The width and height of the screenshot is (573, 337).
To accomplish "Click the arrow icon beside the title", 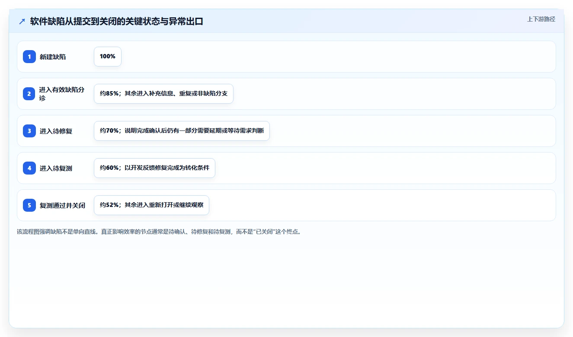I will pyautogui.click(x=22, y=22).
